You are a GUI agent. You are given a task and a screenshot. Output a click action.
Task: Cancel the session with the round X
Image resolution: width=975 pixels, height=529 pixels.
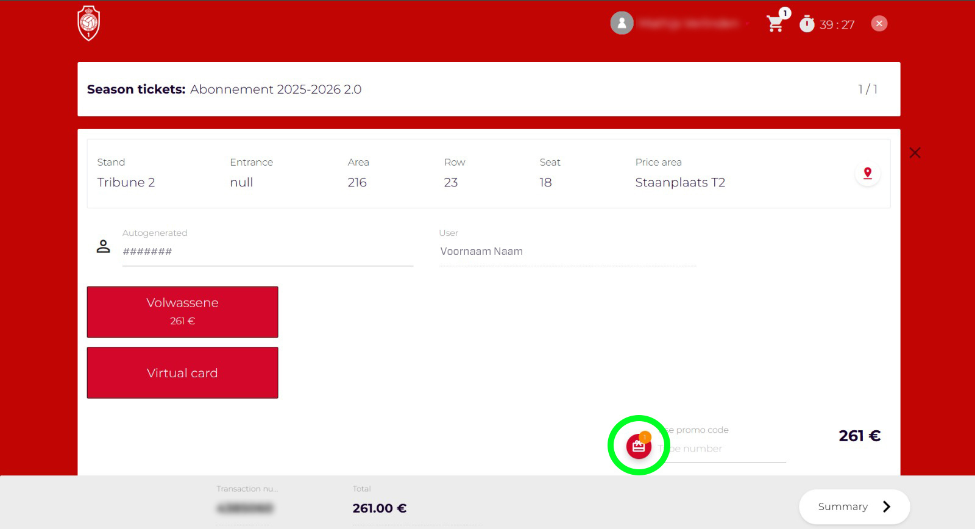tap(879, 24)
